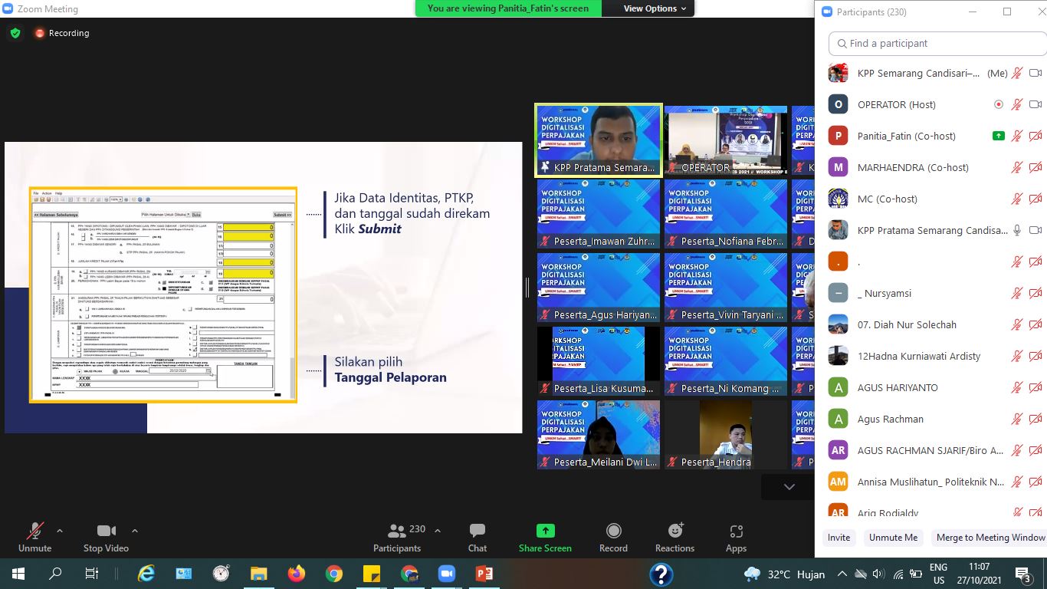This screenshot has height=589, width=1047.
Task: Click the Find a participant search field
Action: pos(935,44)
